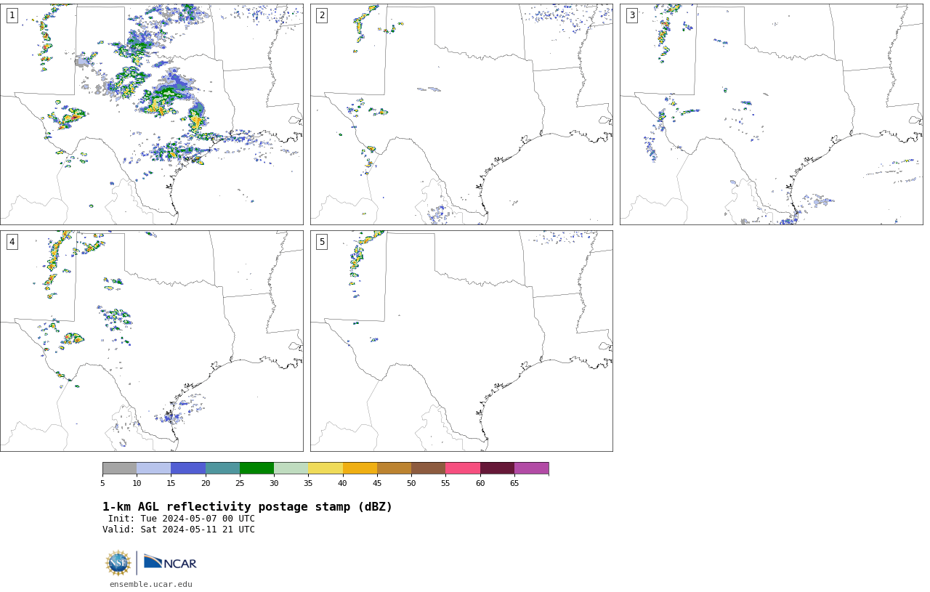Viewport: 930px width, 592px height.
Task: Click the 'Init: Tue 2024-05-07 00 UTC' line
Action: [x=182, y=519]
